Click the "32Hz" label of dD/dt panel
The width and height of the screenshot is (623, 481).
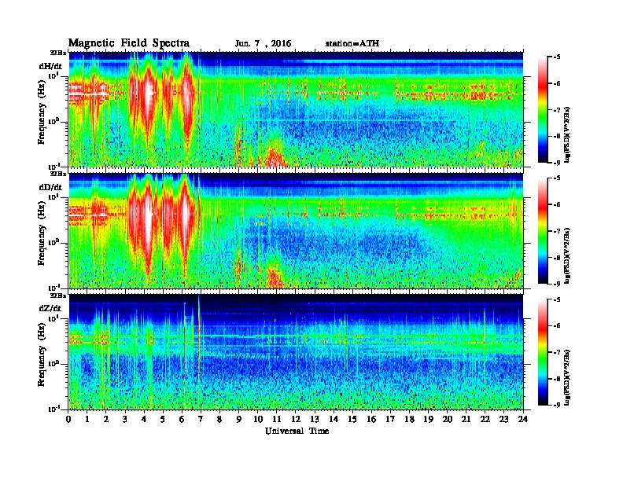(58, 174)
